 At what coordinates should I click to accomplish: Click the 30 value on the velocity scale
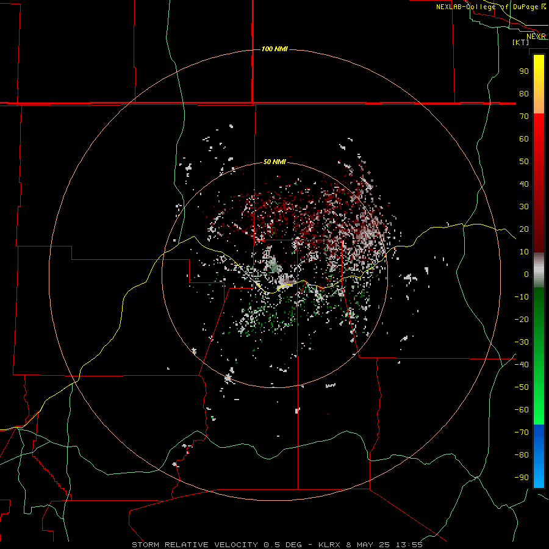524,207
